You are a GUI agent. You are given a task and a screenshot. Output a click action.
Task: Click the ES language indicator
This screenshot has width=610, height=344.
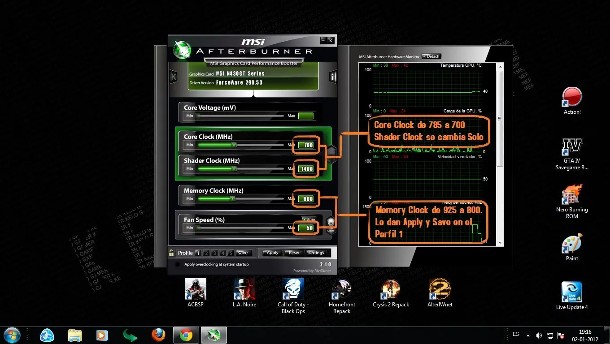[x=516, y=335]
